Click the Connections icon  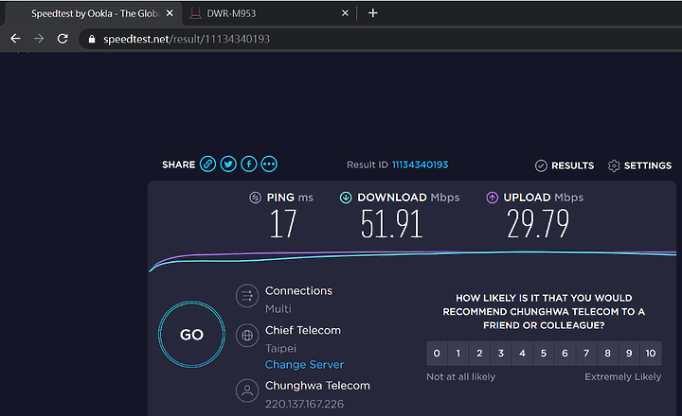pyautogui.click(x=247, y=296)
